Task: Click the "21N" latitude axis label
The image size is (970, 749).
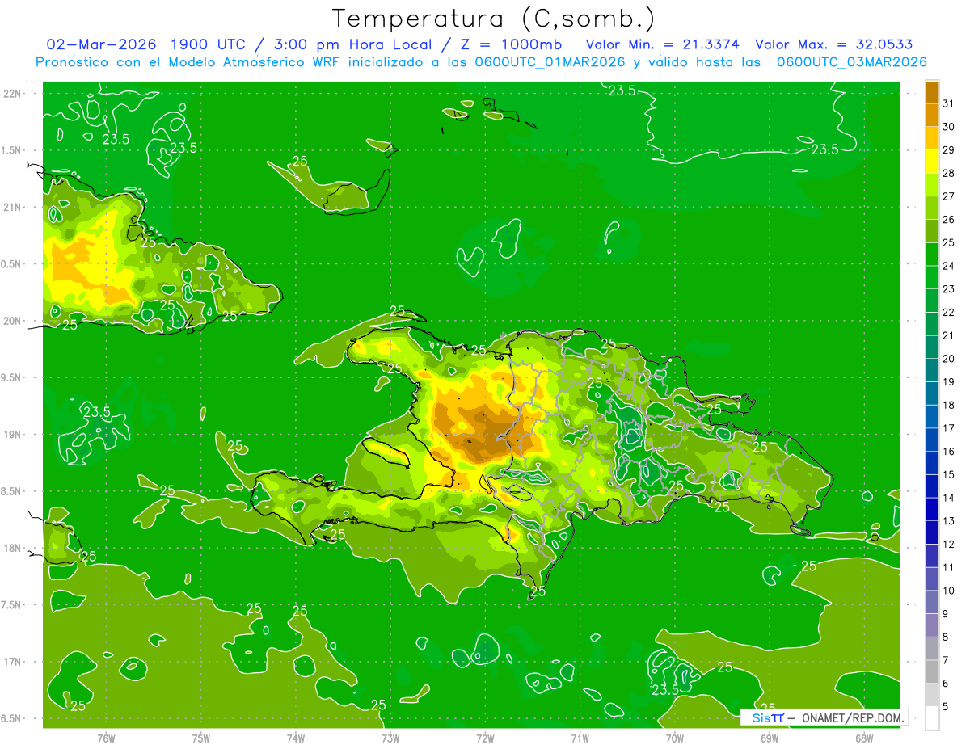Action: coord(13,207)
